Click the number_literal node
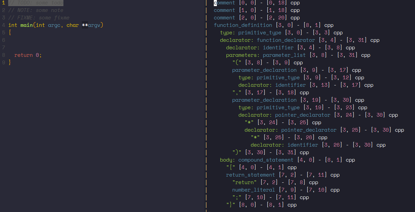This screenshot has width=415, height=212. pyautogui.click(x=253, y=190)
